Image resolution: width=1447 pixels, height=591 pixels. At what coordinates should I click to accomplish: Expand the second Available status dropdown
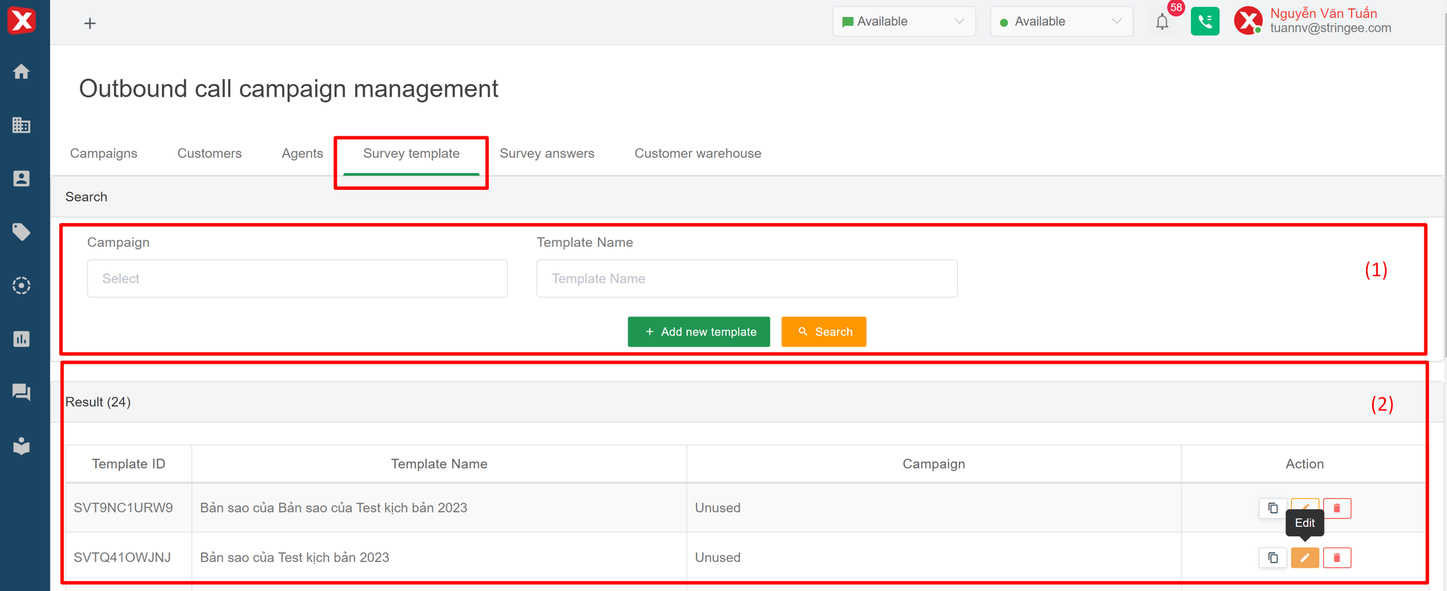1061,22
